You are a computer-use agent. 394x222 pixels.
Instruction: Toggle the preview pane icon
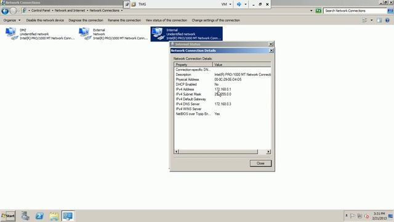coord(379,20)
